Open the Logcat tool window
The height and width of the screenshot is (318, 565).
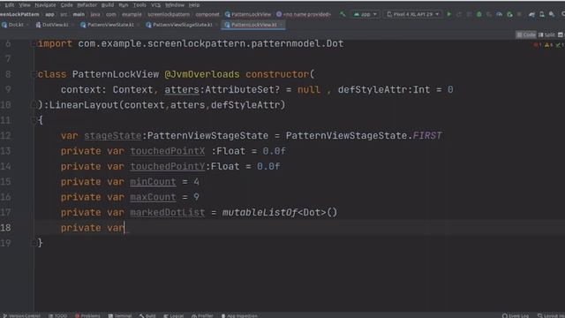173,315
